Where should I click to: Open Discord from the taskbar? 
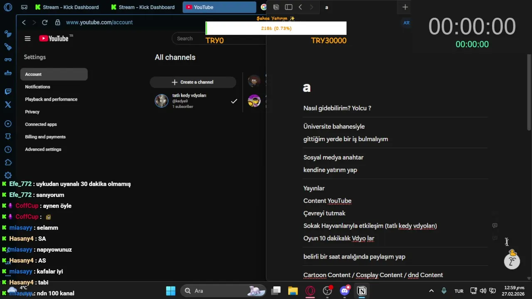click(345, 291)
